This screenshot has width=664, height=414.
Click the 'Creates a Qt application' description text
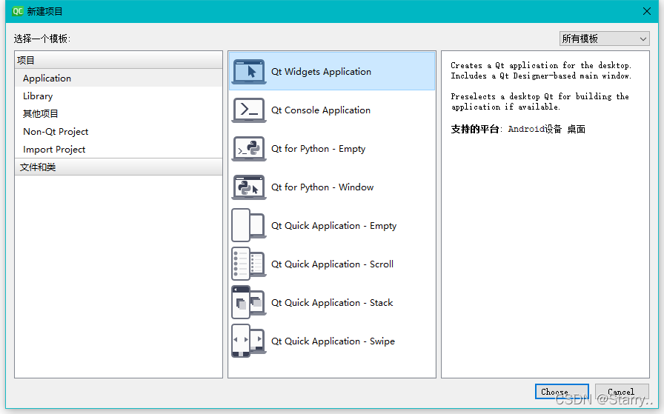(541, 70)
